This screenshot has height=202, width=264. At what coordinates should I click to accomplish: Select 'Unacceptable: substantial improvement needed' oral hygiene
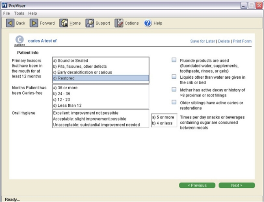96,125
